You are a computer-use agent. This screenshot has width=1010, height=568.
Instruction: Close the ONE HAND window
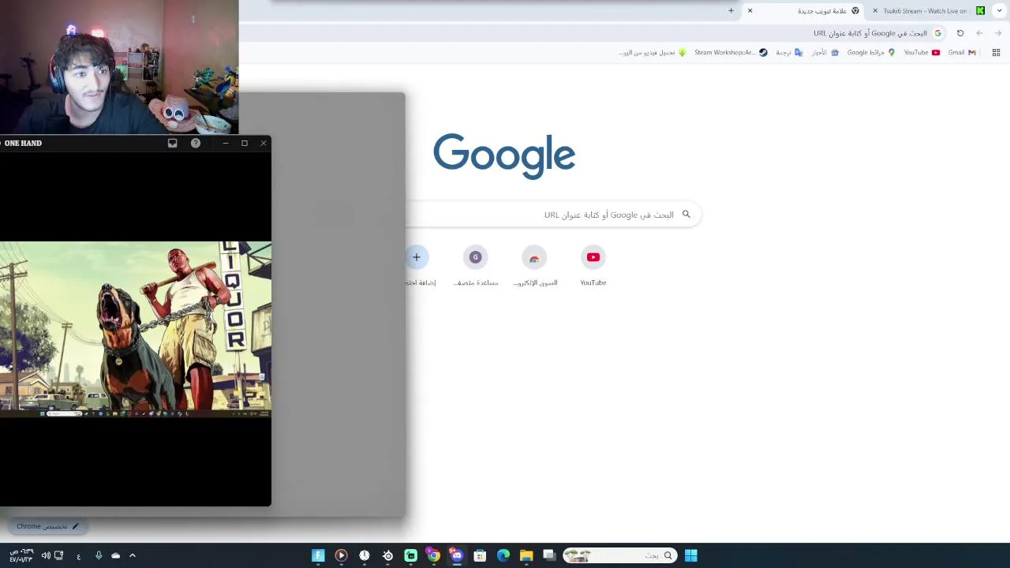[264, 143]
